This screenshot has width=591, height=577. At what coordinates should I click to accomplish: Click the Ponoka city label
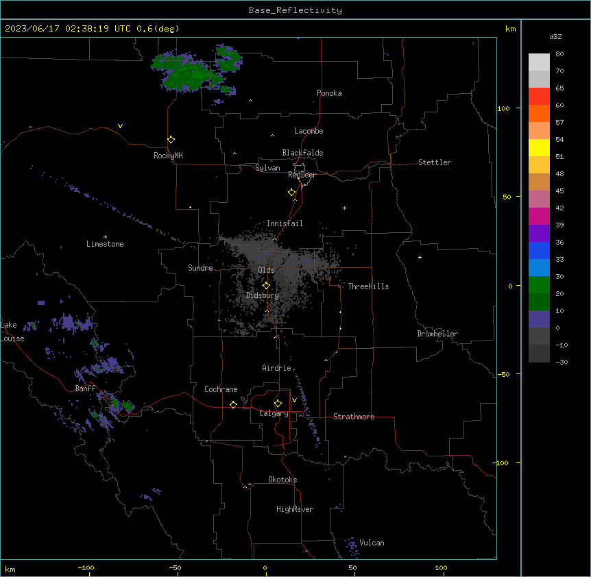point(329,93)
